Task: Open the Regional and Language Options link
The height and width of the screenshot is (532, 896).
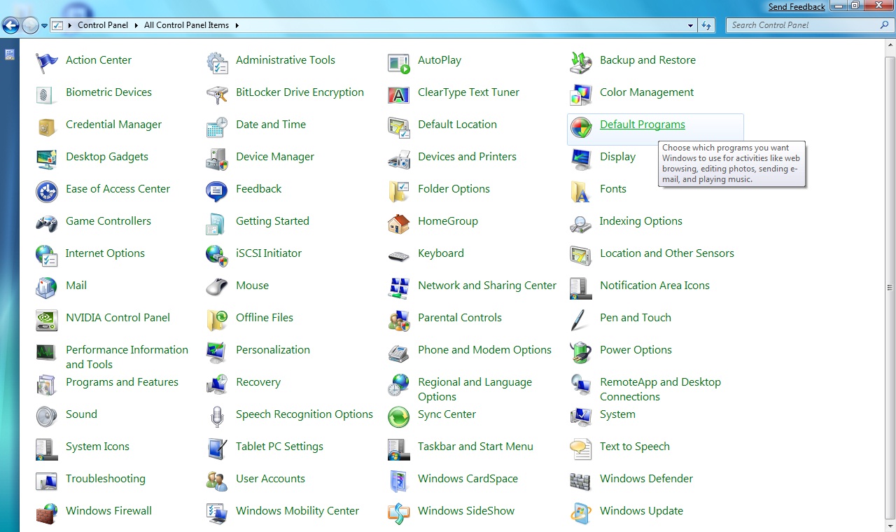Action: coord(475,389)
